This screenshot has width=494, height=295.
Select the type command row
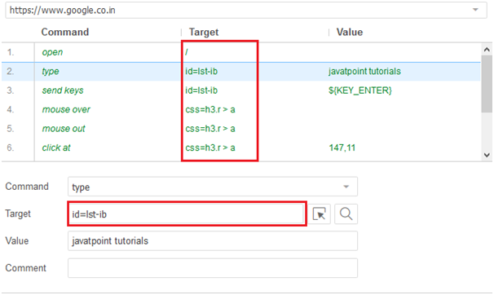[241, 72]
